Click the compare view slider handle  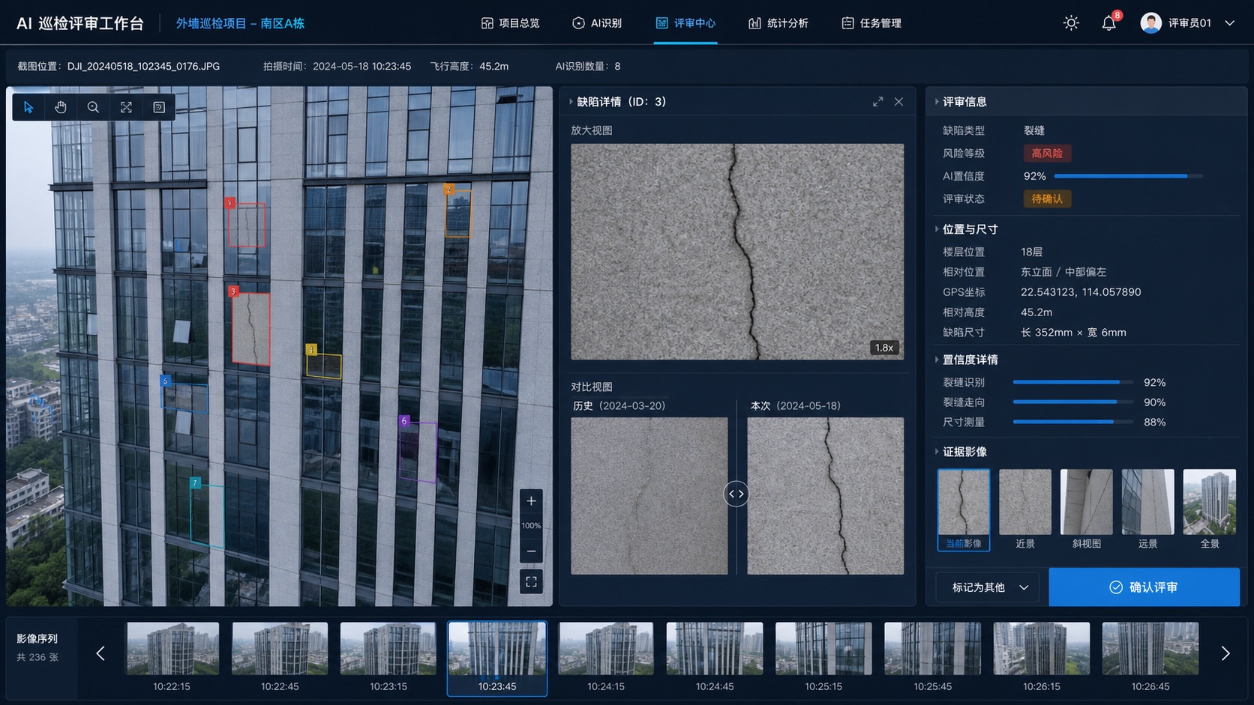tap(736, 494)
